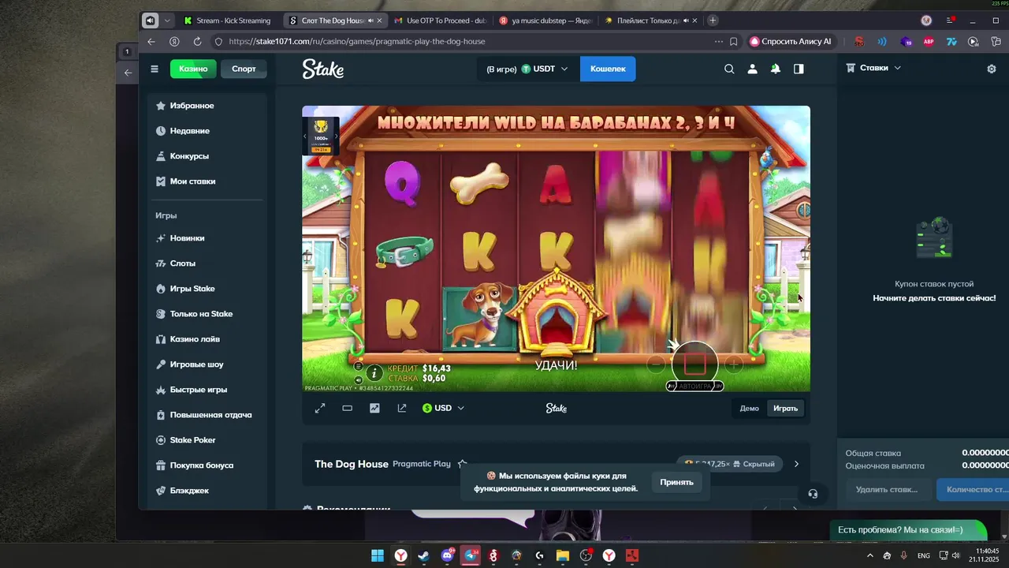This screenshot has height=568, width=1009.
Task: Open tab list dropdown arrow
Action: [167, 21]
